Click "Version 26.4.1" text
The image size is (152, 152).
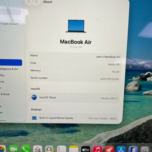(109, 98)
